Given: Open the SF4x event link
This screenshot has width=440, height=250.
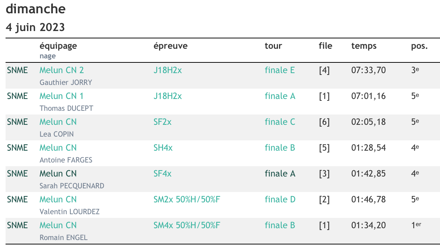Looking at the screenshot, I should pyautogui.click(x=162, y=174).
